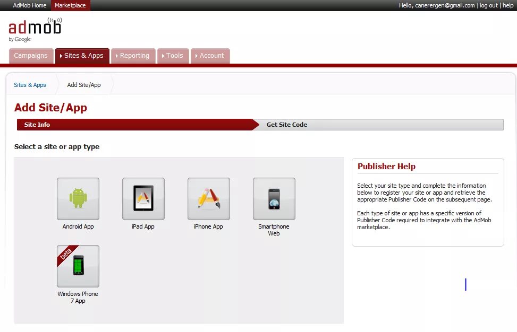Go to the Account tab
The image size is (517, 332).
pos(210,56)
